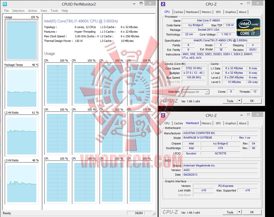Open Graphics tab in bottom CPU-Z window
The width and height of the screenshot is (274, 217).
(x=230, y=123)
